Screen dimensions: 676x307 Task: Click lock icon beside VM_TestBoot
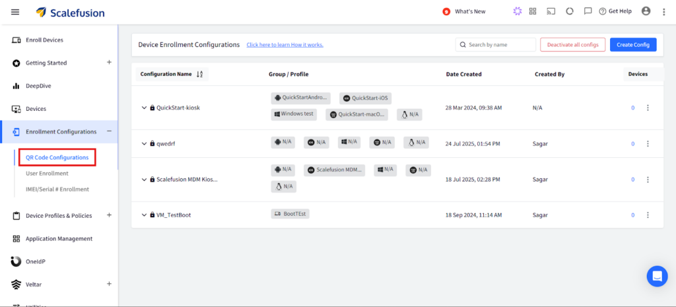(152, 215)
